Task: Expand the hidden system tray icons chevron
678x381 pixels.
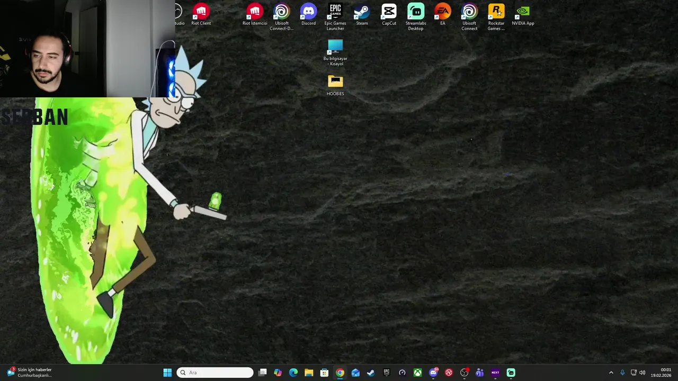Action: pos(611,373)
